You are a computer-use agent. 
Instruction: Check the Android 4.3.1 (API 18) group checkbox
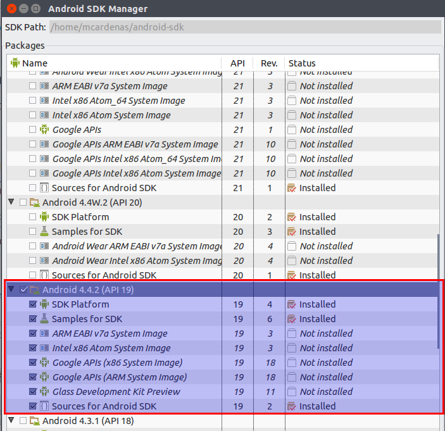(x=23, y=420)
